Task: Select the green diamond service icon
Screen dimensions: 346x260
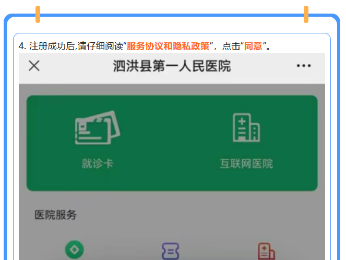Action: tap(74, 250)
